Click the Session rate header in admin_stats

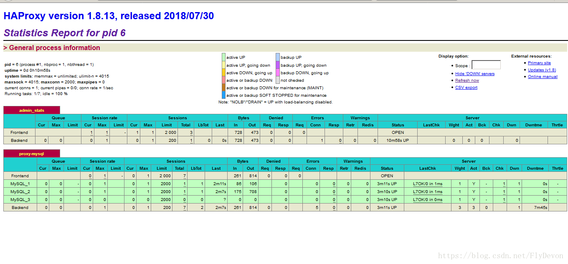104,118
